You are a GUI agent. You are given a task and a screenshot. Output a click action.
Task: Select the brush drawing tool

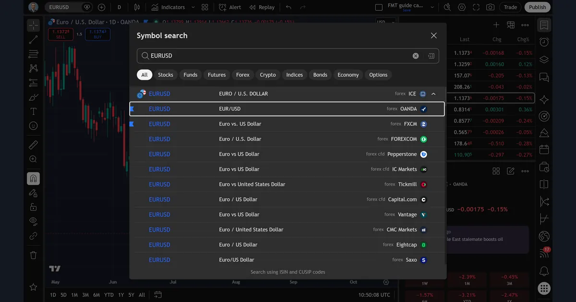click(33, 97)
